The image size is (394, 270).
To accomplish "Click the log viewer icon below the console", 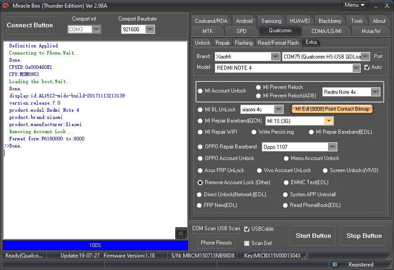I will pos(181,233).
